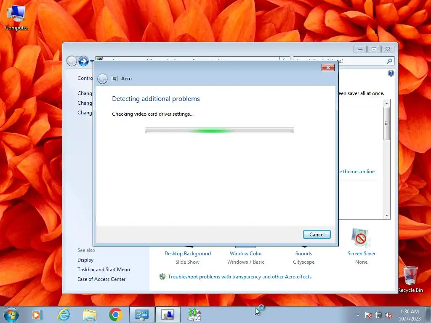Click the themes list scrollbar thumb

[x=386, y=123]
